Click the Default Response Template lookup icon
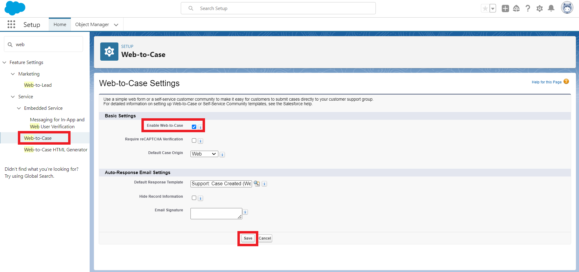579x272 pixels. 257,183
